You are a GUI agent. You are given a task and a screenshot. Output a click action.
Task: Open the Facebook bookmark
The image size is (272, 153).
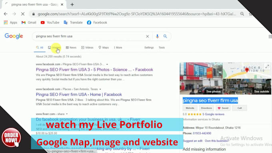click(x=97, y=22)
